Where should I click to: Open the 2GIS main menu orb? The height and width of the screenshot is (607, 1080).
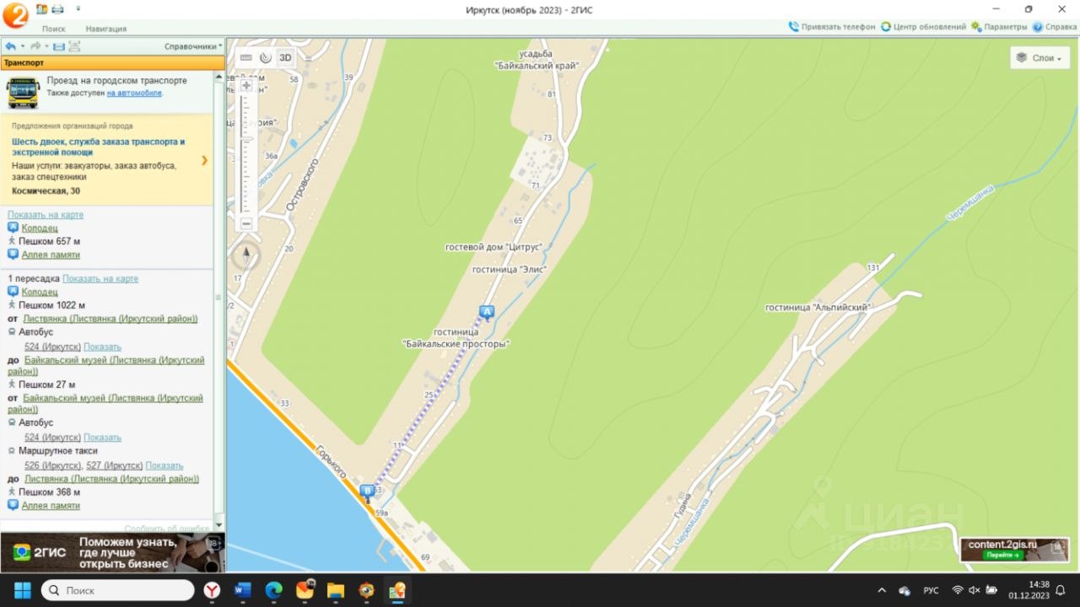click(x=15, y=15)
